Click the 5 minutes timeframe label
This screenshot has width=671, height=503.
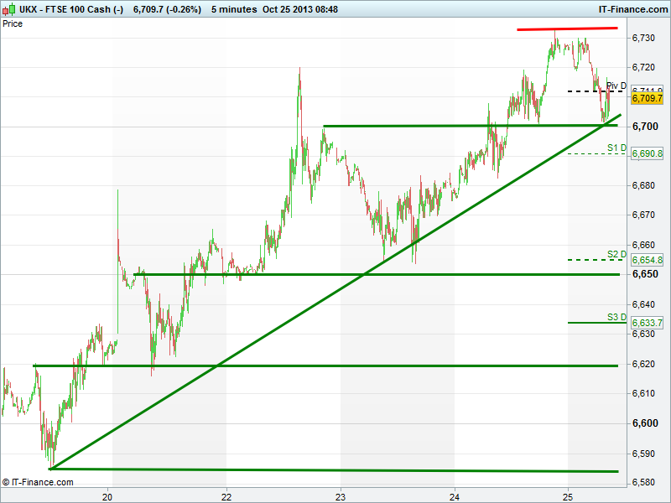click(x=234, y=9)
